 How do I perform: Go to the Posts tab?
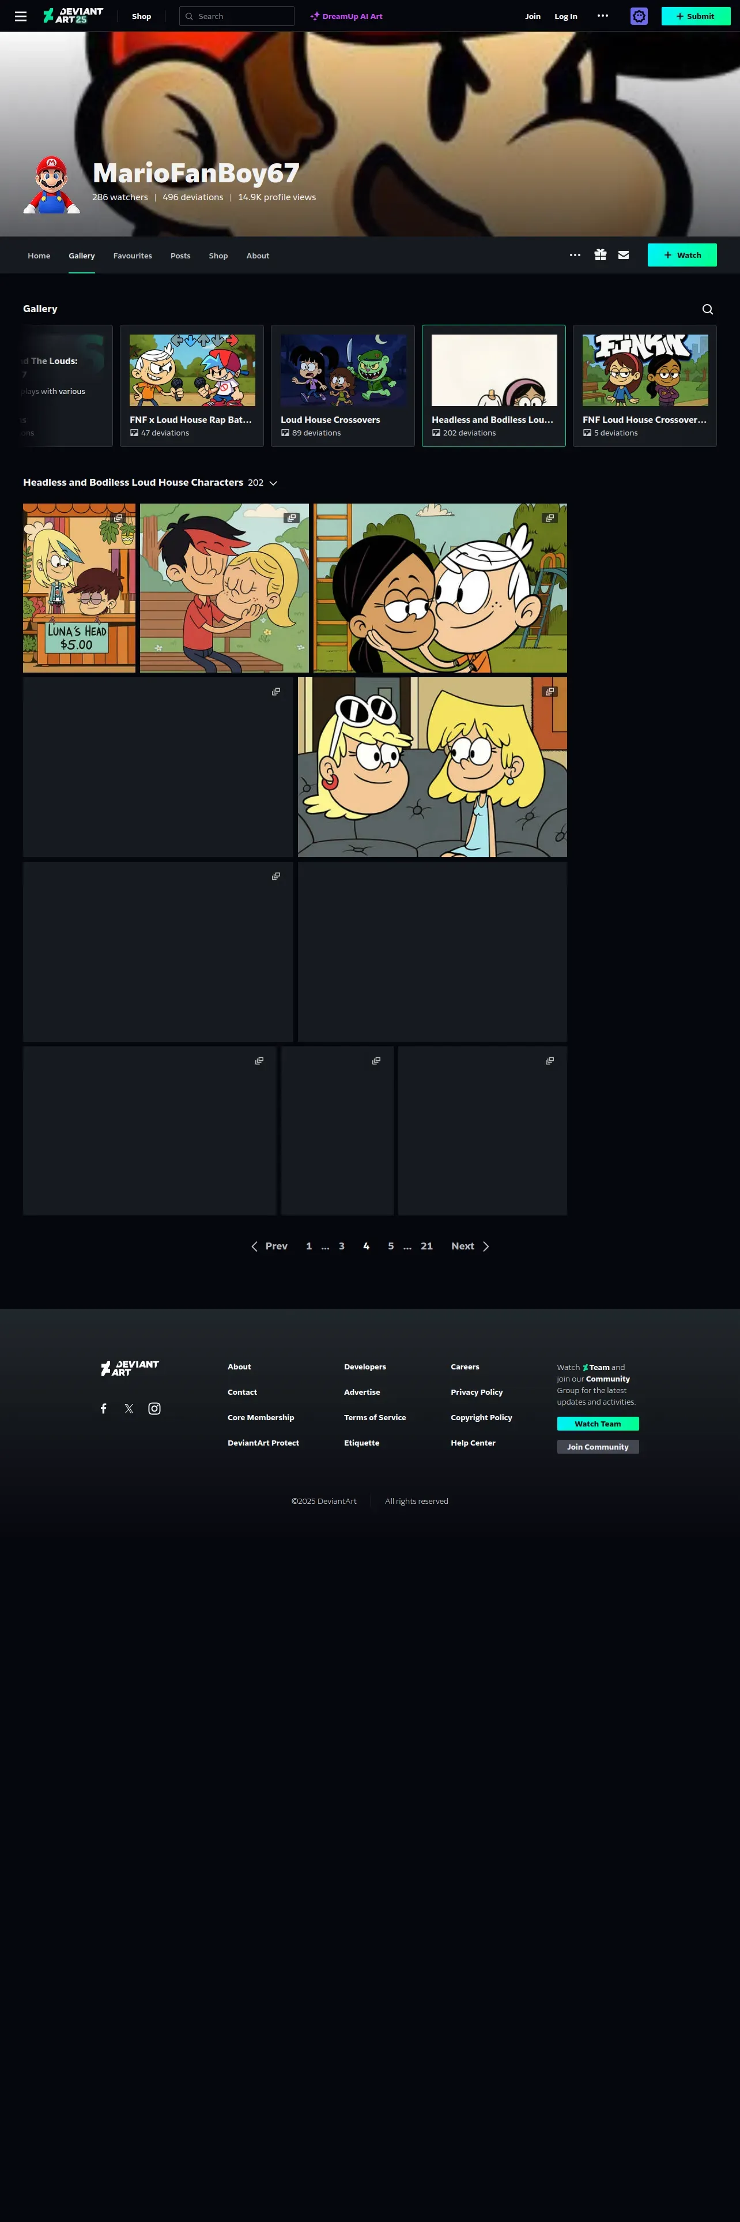coord(180,256)
